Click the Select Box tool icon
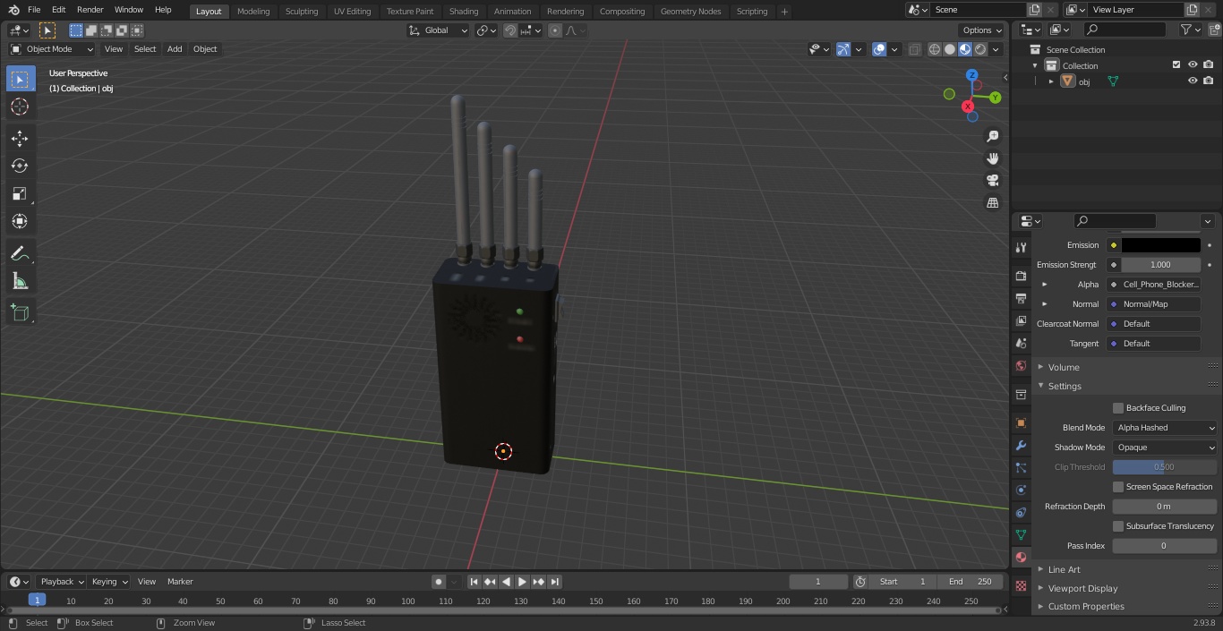This screenshot has width=1223, height=631. 20,80
